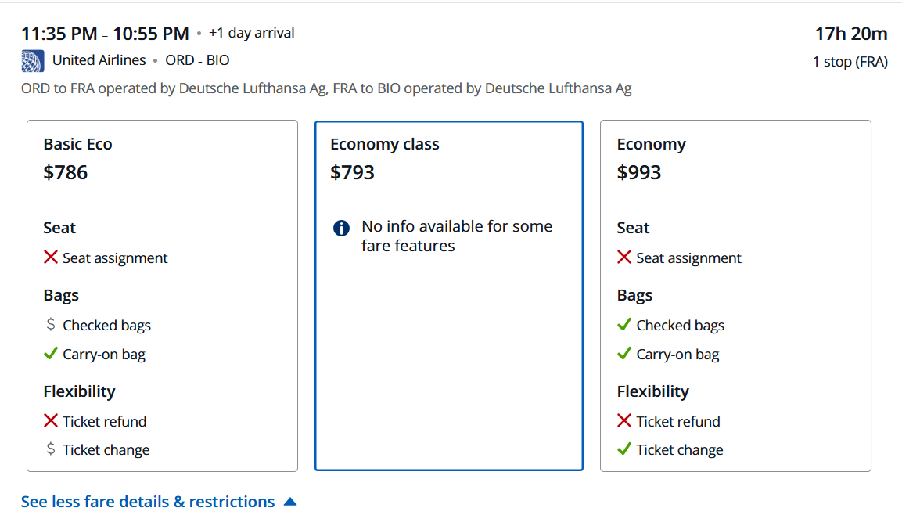
Task: Click green check beside Basic Eco Carry-on bag
Action: (x=51, y=354)
